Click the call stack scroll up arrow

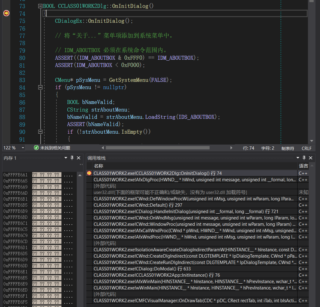(312, 166)
